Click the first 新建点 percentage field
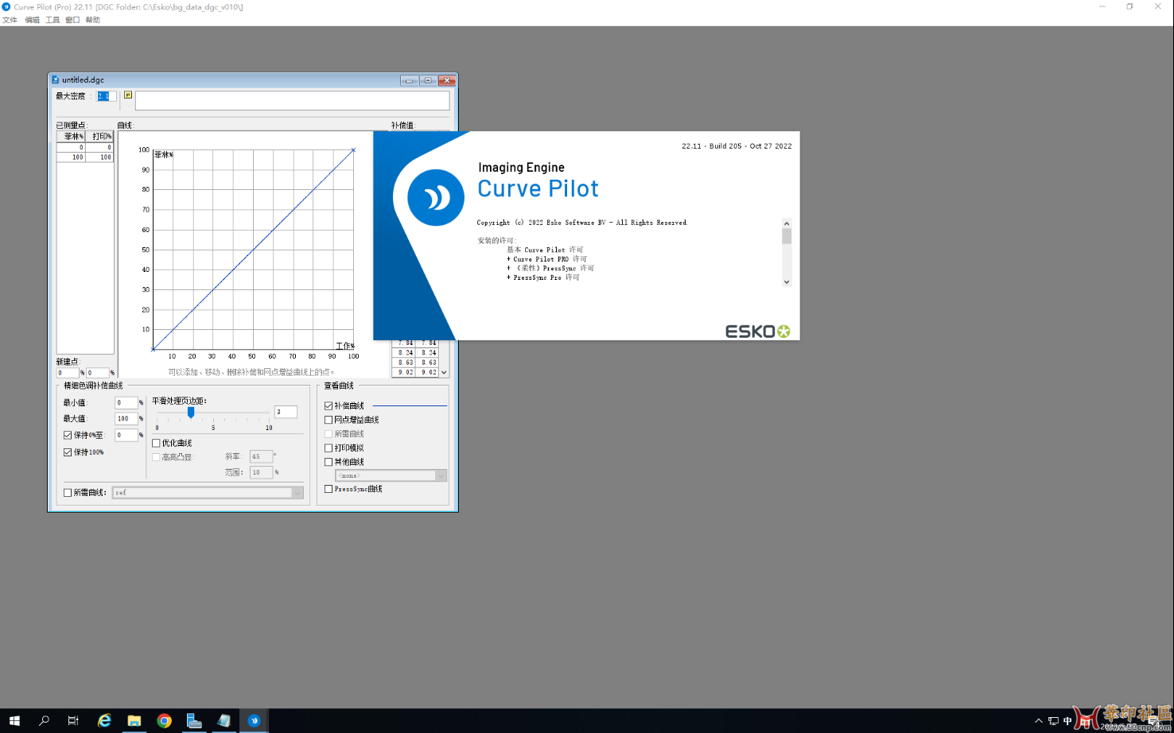This screenshot has height=733, width=1174. pos(68,373)
